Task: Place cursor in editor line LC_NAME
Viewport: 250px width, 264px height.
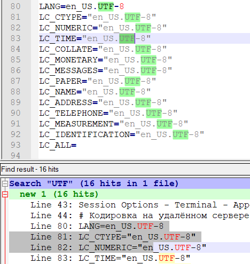Action: coord(95,92)
